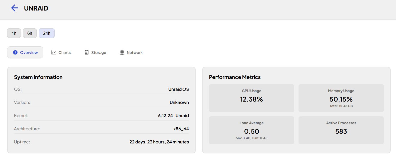
Task: Select the 24h time range
Action: point(47,33)
